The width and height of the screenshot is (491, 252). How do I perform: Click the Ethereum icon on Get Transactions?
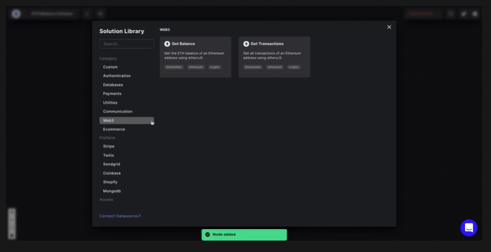246,44
